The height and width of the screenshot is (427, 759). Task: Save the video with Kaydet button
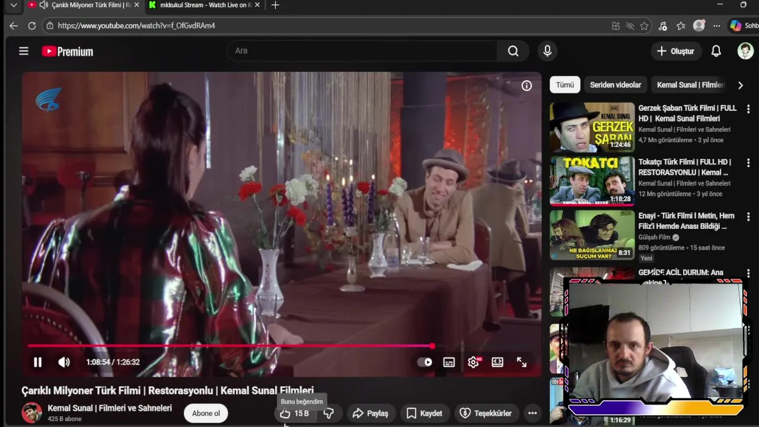[x=425, y=413]
